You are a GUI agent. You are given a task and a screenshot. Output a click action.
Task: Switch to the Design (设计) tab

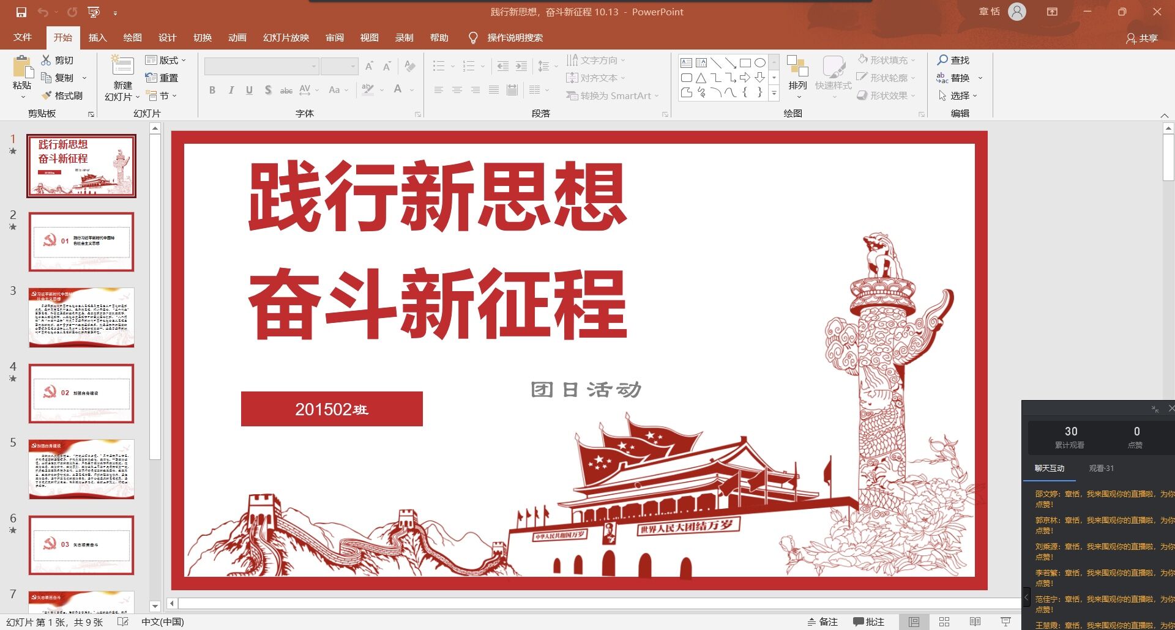point(167,37)
